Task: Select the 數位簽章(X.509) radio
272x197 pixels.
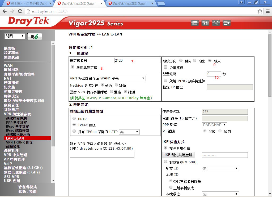Action: tap(165, 162)
